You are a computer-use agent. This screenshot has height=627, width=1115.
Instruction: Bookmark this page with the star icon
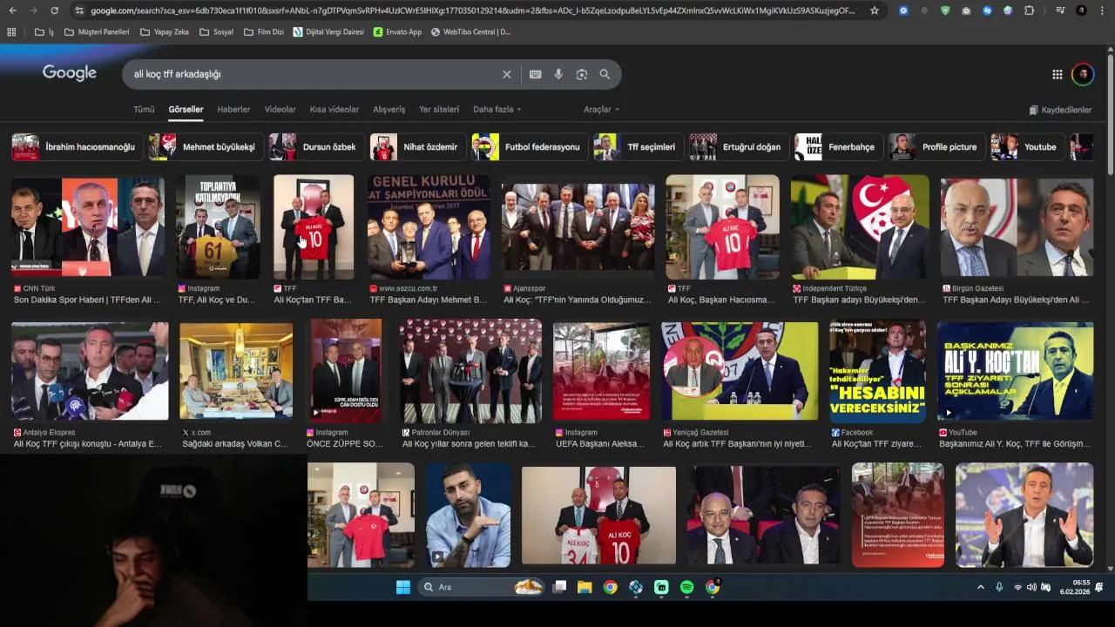pos(875,10)
